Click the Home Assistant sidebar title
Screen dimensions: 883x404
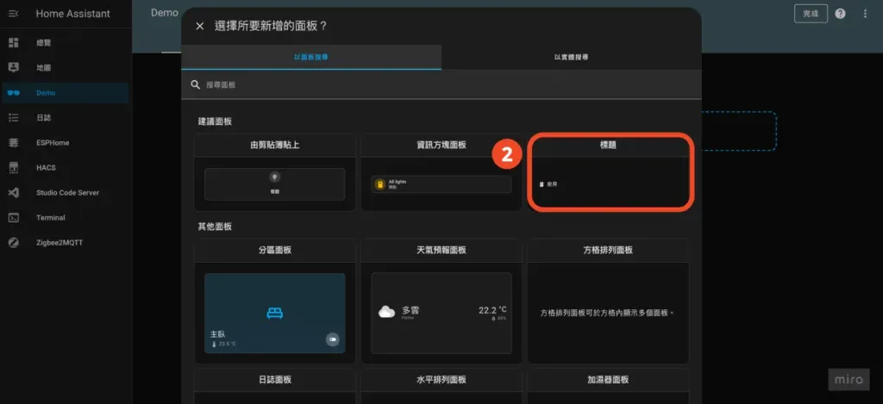(x=73, y=14)
